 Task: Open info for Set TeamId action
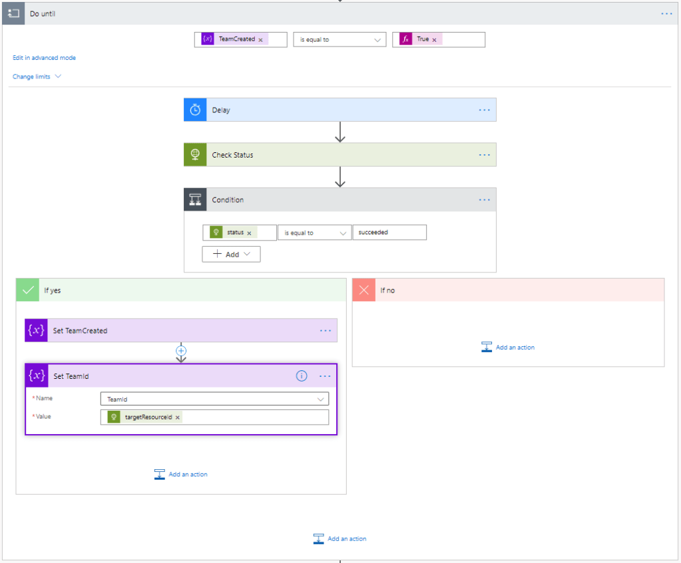click(302, 376)
